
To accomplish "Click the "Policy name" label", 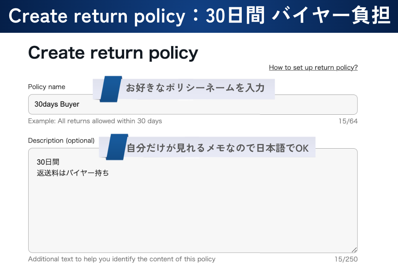I will coord(47,87).
